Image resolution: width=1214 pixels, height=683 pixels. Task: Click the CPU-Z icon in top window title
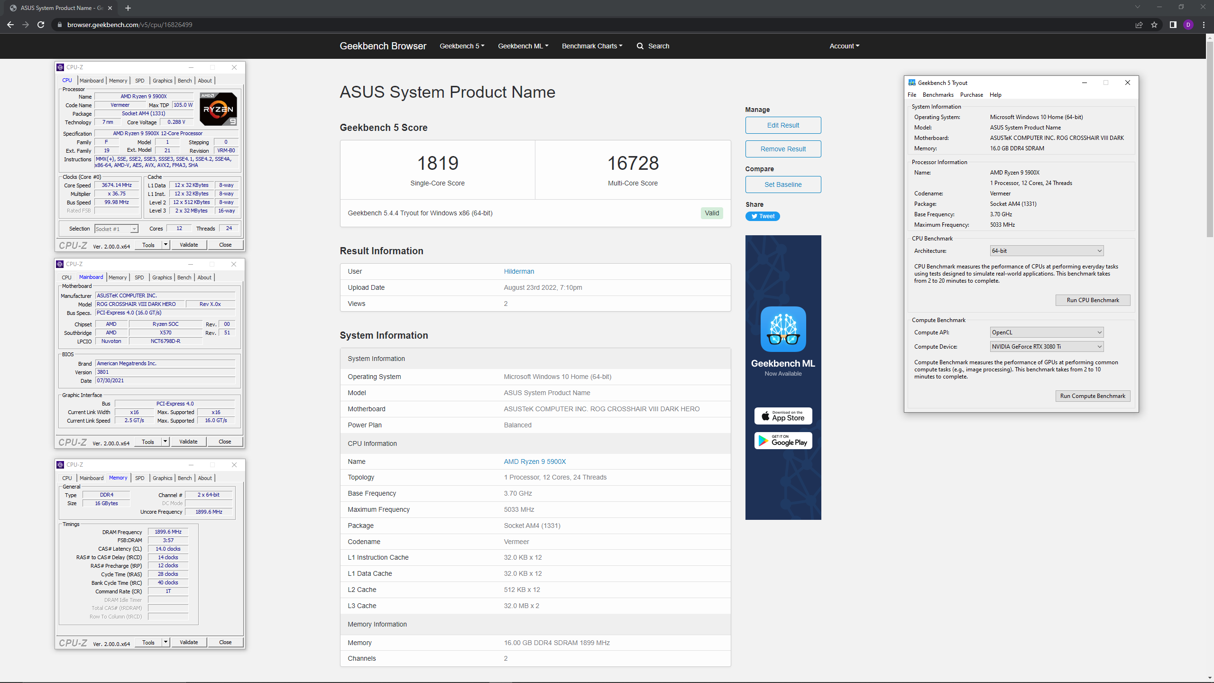(x=60, y=67)
